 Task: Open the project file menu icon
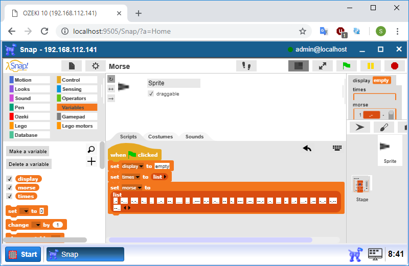(x=72, y=66)
